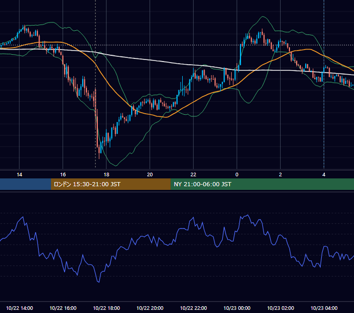The height and width of the screenshot is (313, 354).
Task: Click the 10/23 00:00 date label
Action: (x=237, y=308)
